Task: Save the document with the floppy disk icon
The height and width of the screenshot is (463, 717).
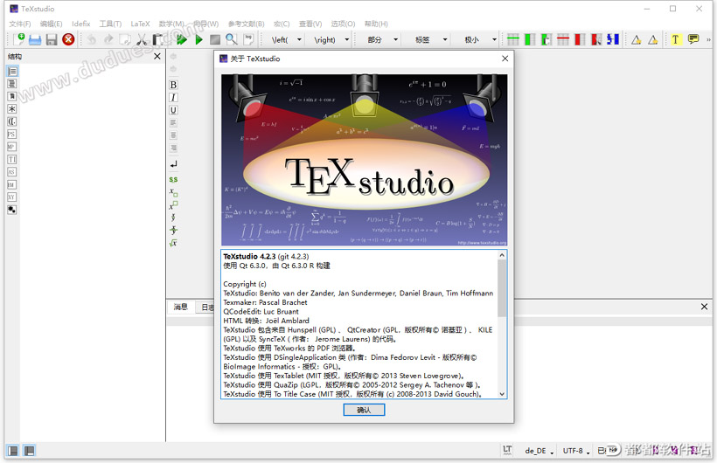Action: click(x=52, y=40)
